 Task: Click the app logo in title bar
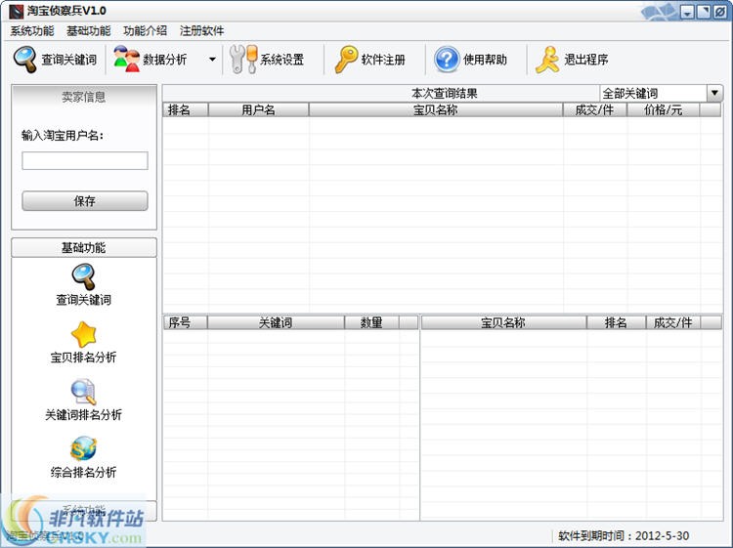tap(17, 11)
